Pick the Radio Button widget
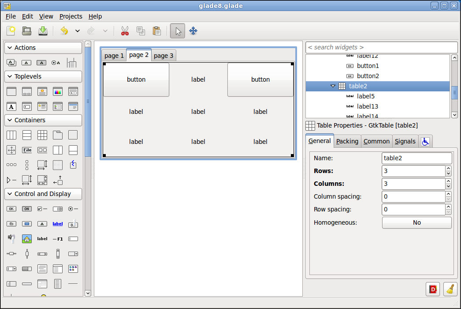Image resolution: width=461 pixels, height=309 pixels. tap(73, 209)
